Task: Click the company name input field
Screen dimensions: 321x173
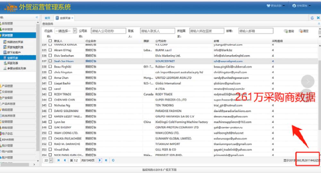Action: (108, 31)
